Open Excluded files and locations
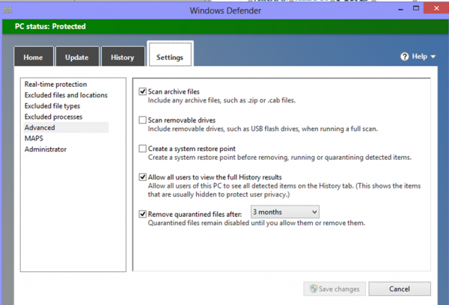Viewport: 449px width, 305px height. (x=66, y=95)
